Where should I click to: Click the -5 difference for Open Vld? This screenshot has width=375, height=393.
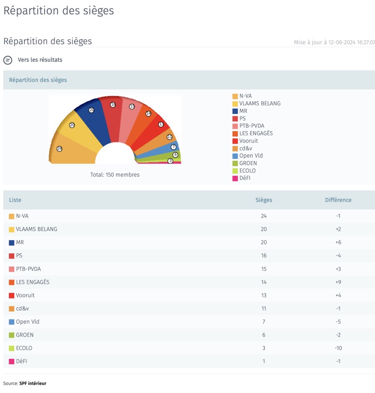pyautogui.click(x=338, y=322)
